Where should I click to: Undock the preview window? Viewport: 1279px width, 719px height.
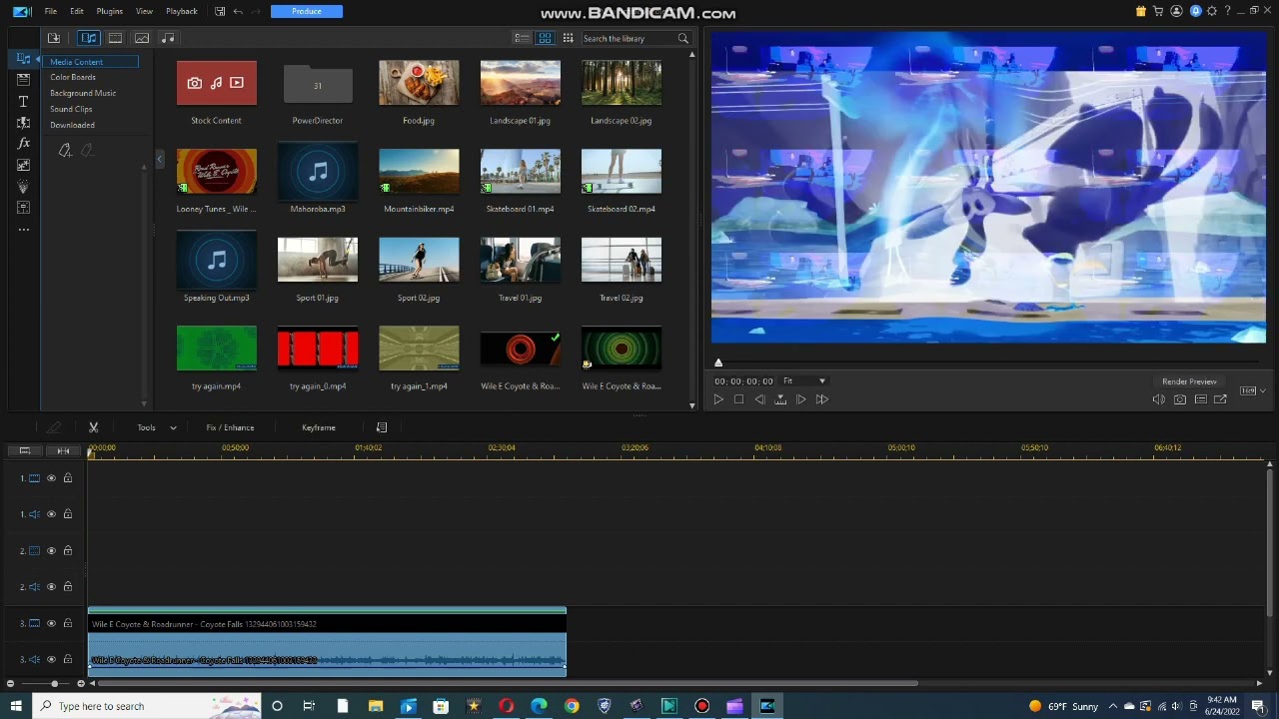[x=1221, y=399]
